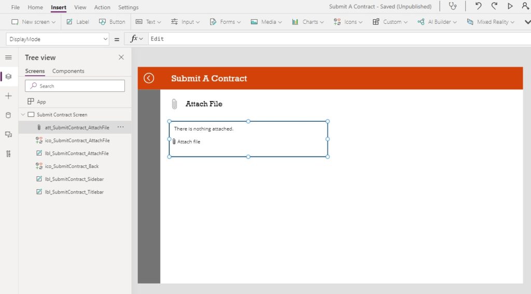Open the Media sidebar icon
This screenshot has height=294, width=531.
click(x=8, y=134)
